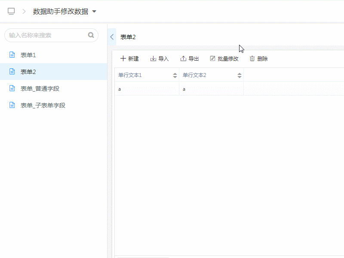Click the 表单1 document icon
The height and width of the screenshot is (258, 344).
(x=12, y=55)
